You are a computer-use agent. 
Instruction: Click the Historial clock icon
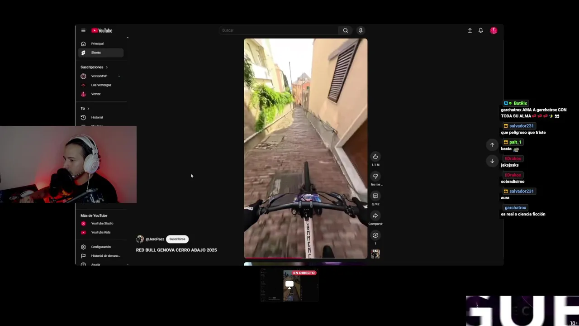pyautogui.click(x=83, y=117)
